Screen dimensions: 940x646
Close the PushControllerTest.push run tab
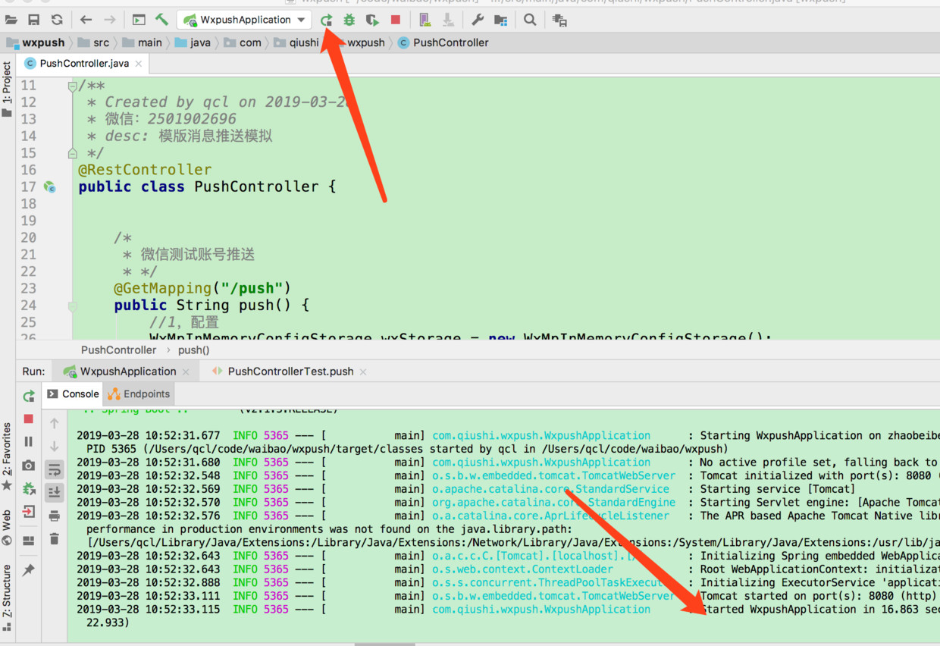point(363,372)
